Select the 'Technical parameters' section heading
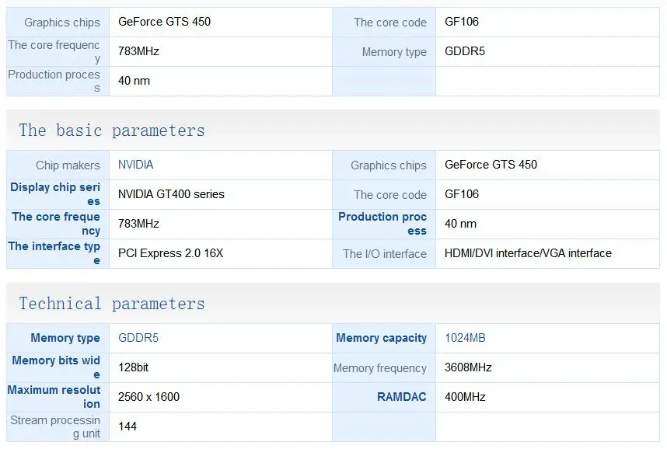The height and width of the screenshot is (456, 667). tap(112, 304)
